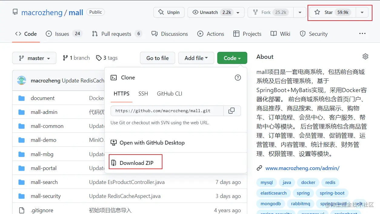This screenshot has height=214, width=380.
Task: Open the mall-security folder name
Action: (46, 196)
